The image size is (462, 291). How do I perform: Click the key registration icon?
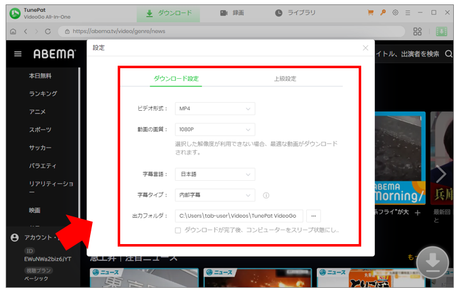tap(383, 13)
